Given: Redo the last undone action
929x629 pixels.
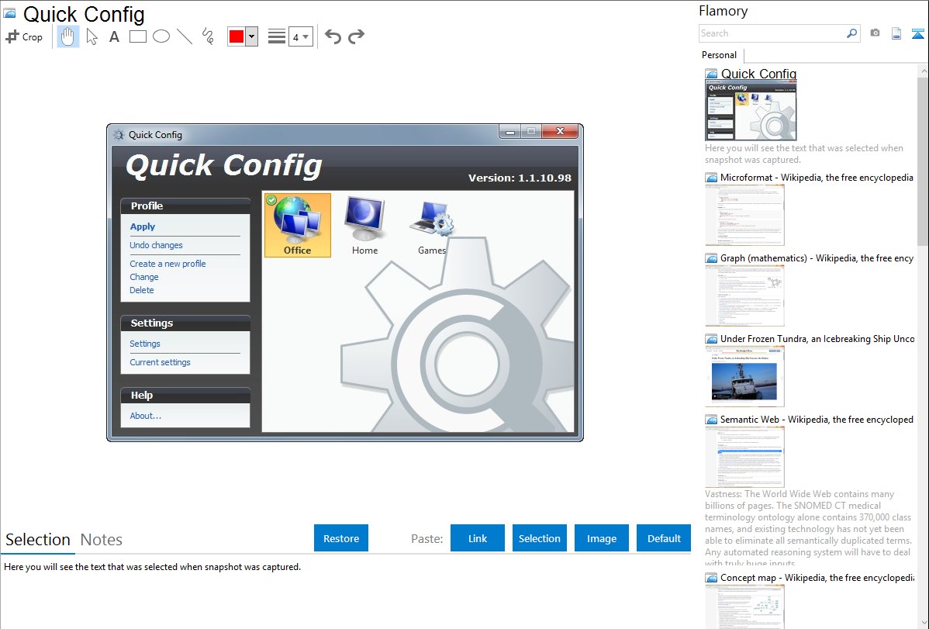Looking at the screenshot, I should coord(356,36).
